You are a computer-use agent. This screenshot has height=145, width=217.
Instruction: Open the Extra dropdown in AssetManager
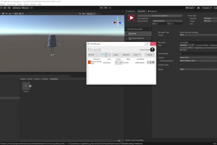pos(137,55)
